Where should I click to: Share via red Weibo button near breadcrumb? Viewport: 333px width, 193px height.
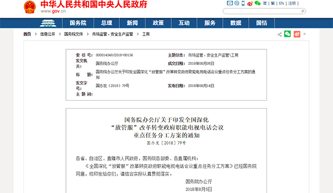pos(297,34)
